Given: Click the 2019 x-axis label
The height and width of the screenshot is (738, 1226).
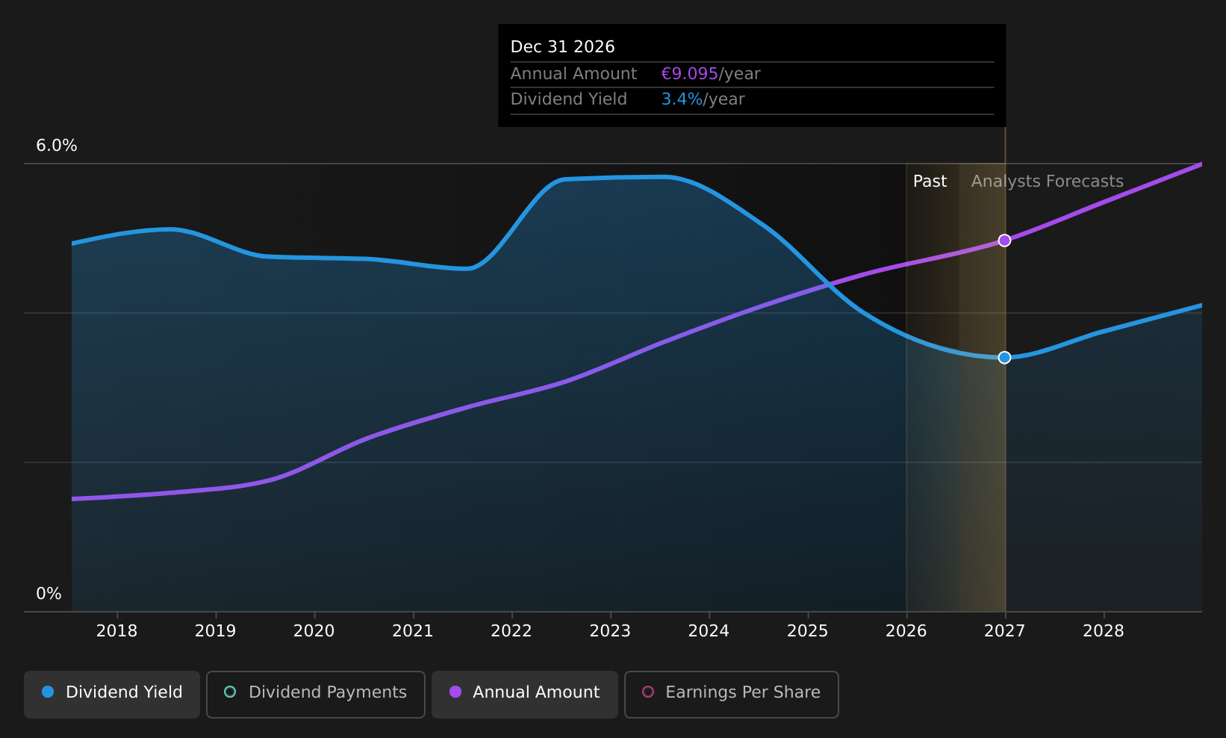Looking at the screenshot, I should pos(215,631).
